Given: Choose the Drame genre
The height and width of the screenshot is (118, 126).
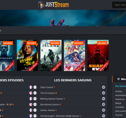Looking at the screenshot, I should [119, 115].
